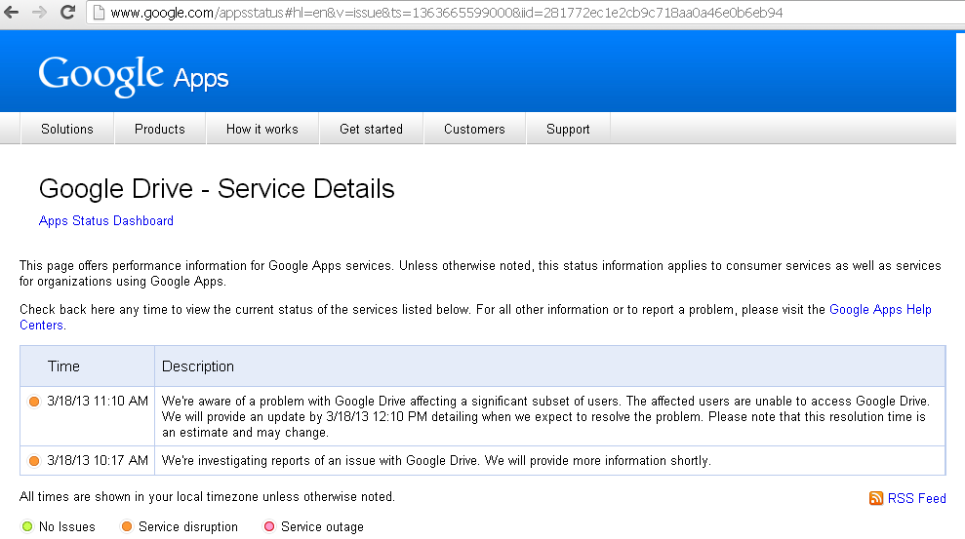The image size is (965, 539).
Task: Click orange status dot for 10:17 AM entry
Action: click(34, 461)
